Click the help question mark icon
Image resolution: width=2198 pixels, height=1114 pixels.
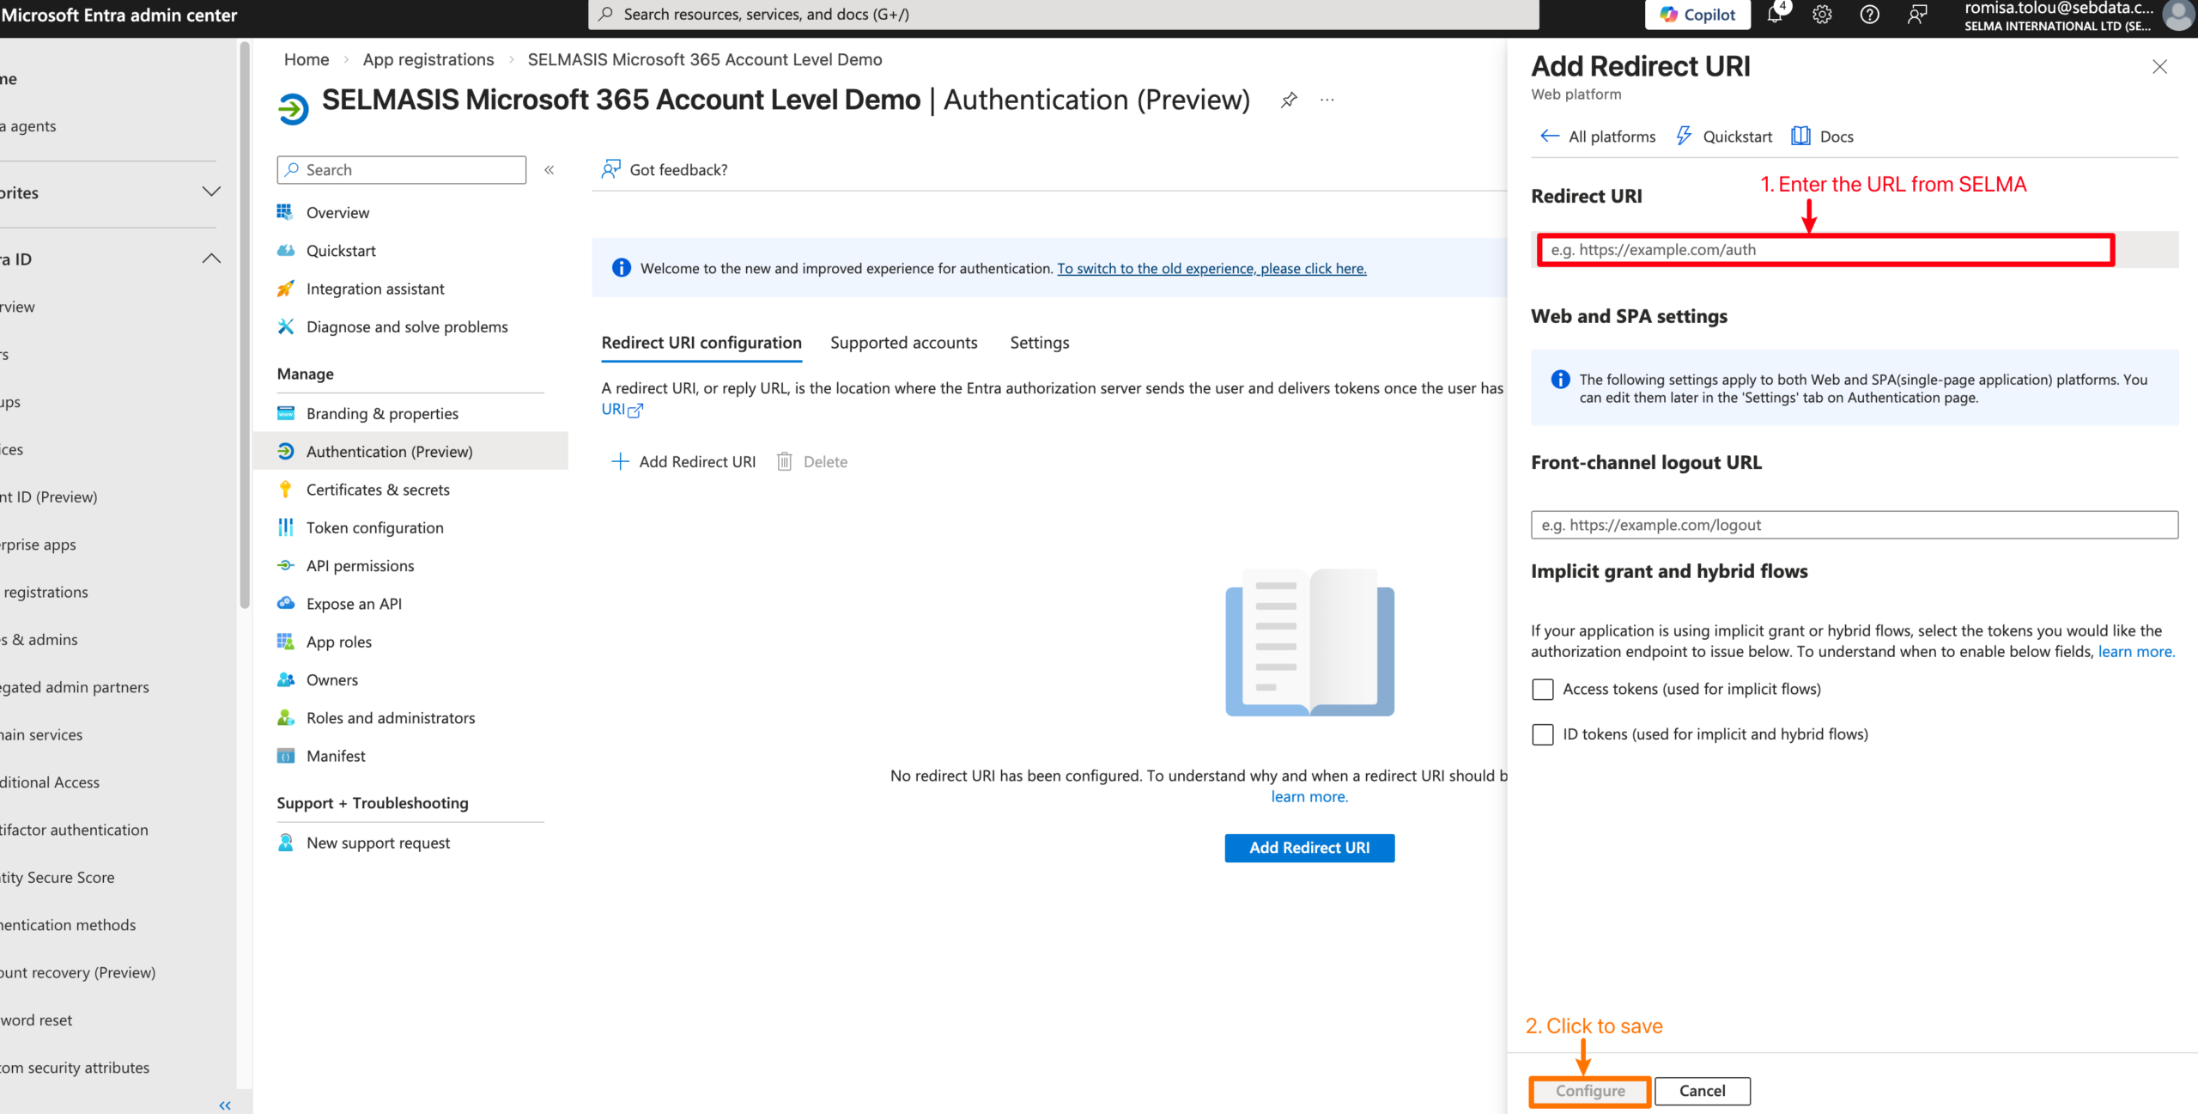[x=1869, y=15]
